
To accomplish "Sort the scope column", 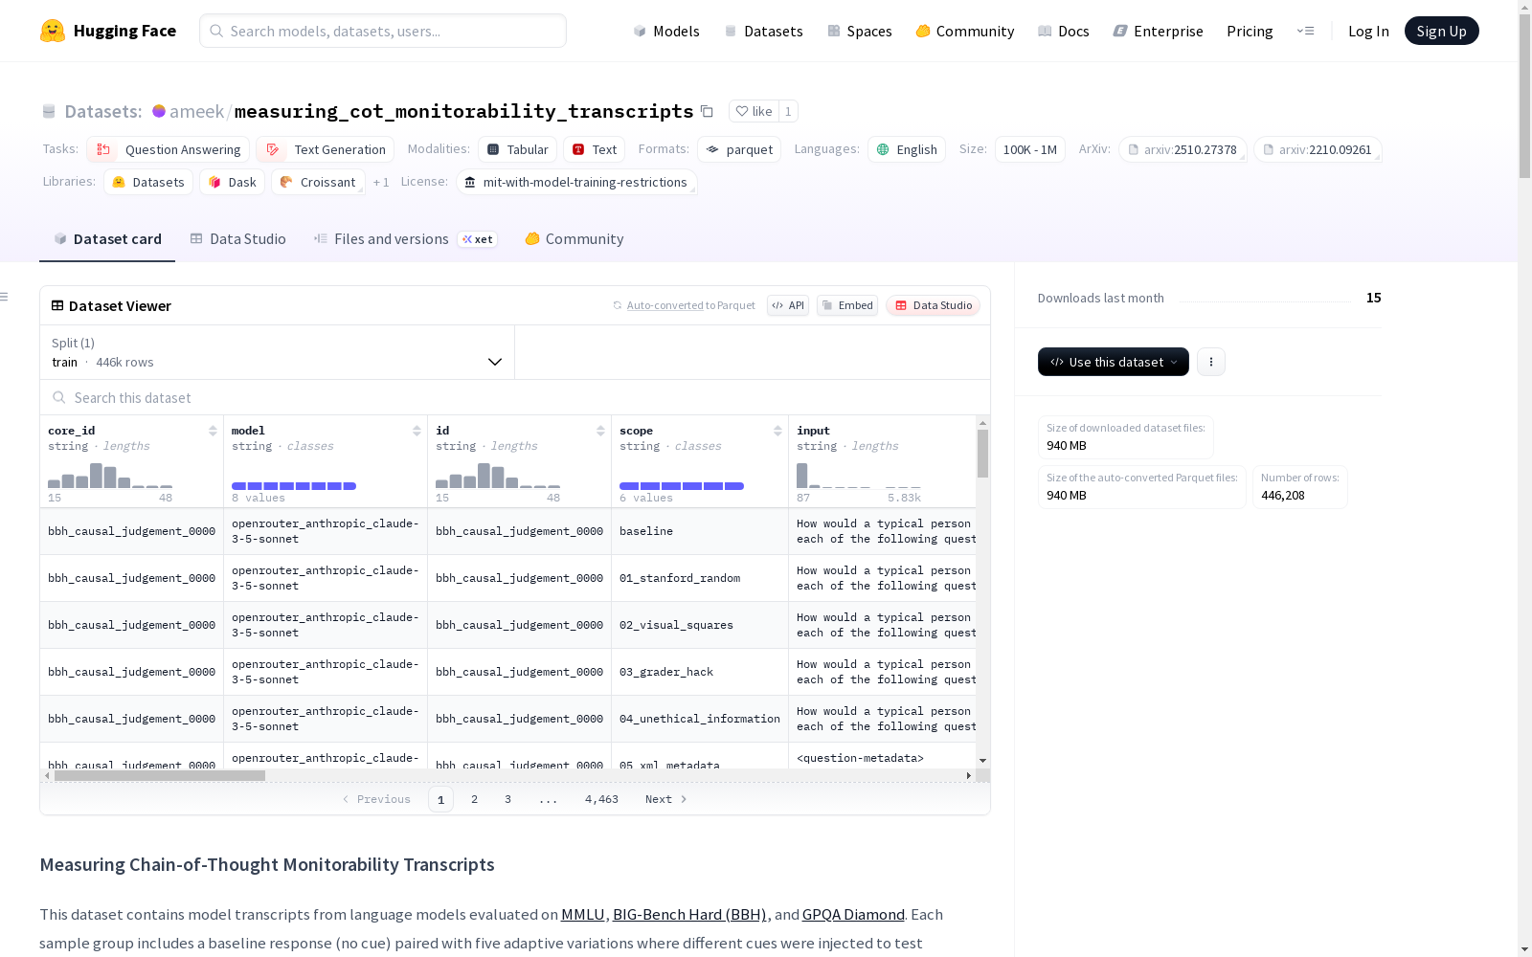I will tap(777, 431).
